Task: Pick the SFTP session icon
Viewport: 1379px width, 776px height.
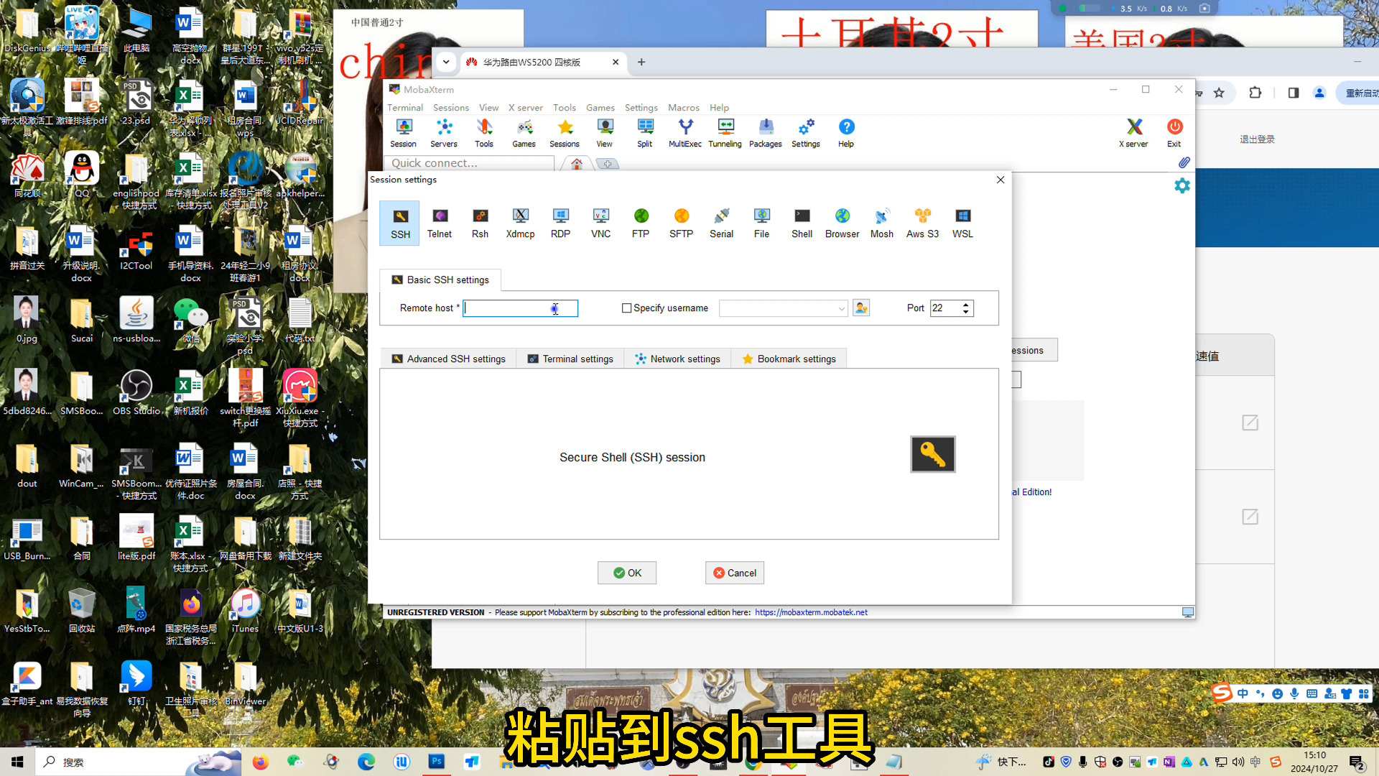Action: (681, 223)
